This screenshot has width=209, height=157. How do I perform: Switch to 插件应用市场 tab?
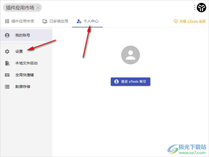coord(20,21)
